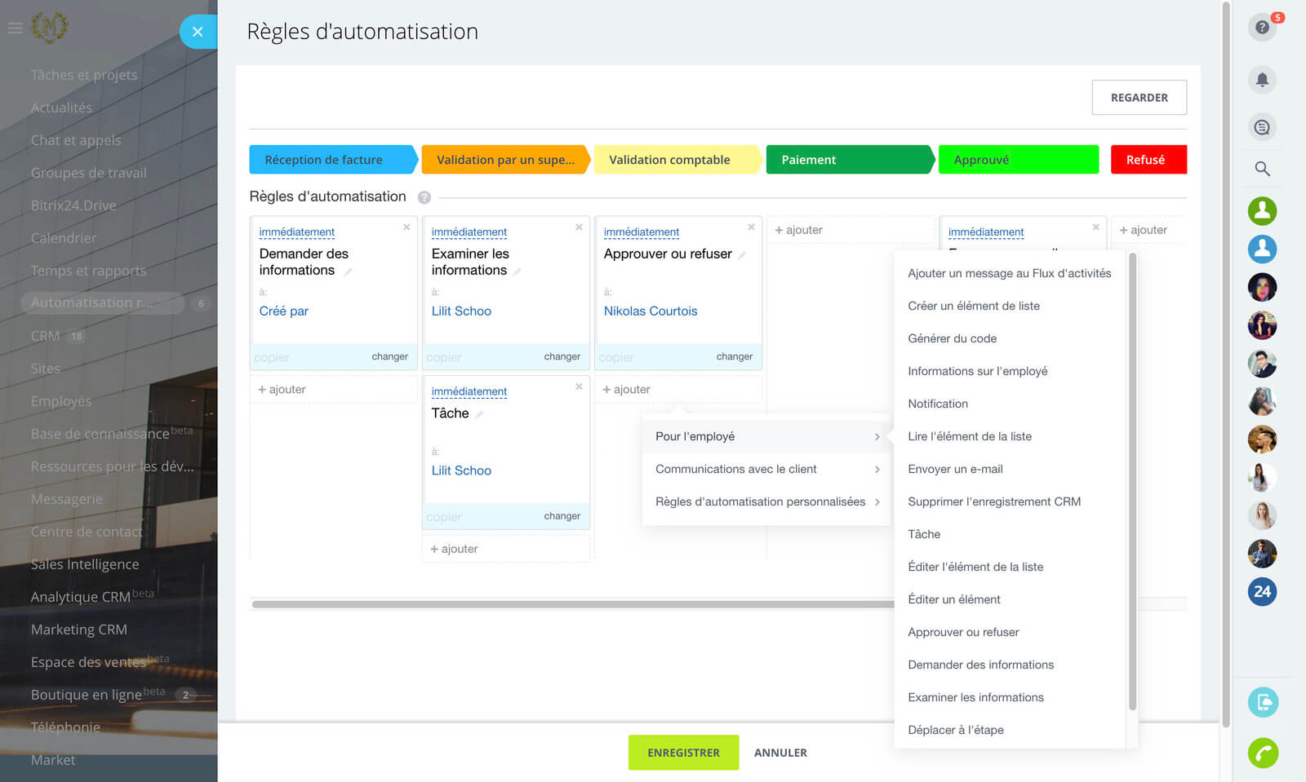
Task: Click the REGARDER button
Action: (1139, 98)
